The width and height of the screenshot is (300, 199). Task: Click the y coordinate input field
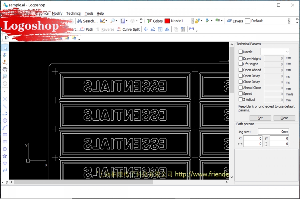coord(279,138)
